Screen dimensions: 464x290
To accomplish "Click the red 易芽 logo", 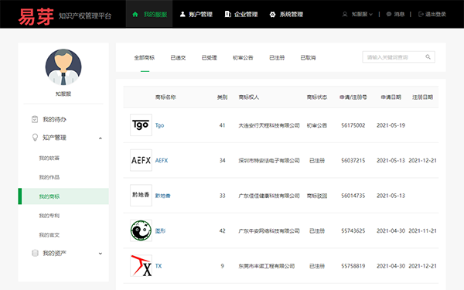I will (36, 16).
